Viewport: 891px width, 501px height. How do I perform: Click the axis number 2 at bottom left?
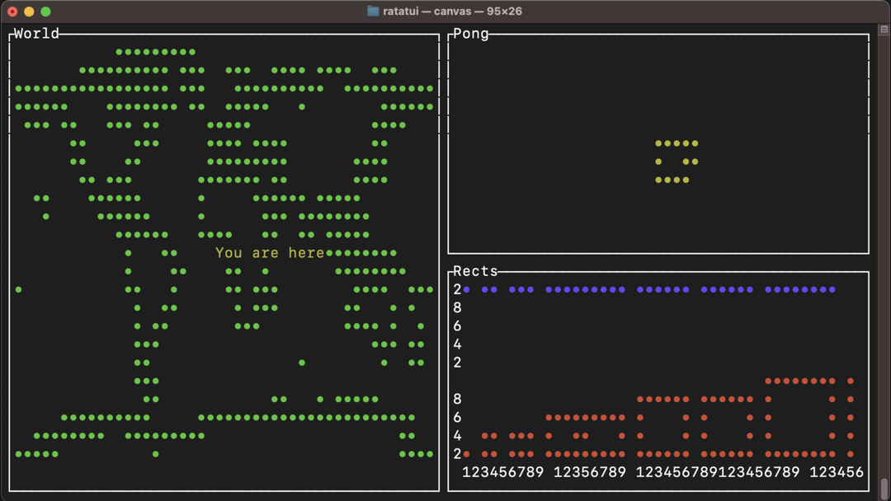[x=457, y=454]
